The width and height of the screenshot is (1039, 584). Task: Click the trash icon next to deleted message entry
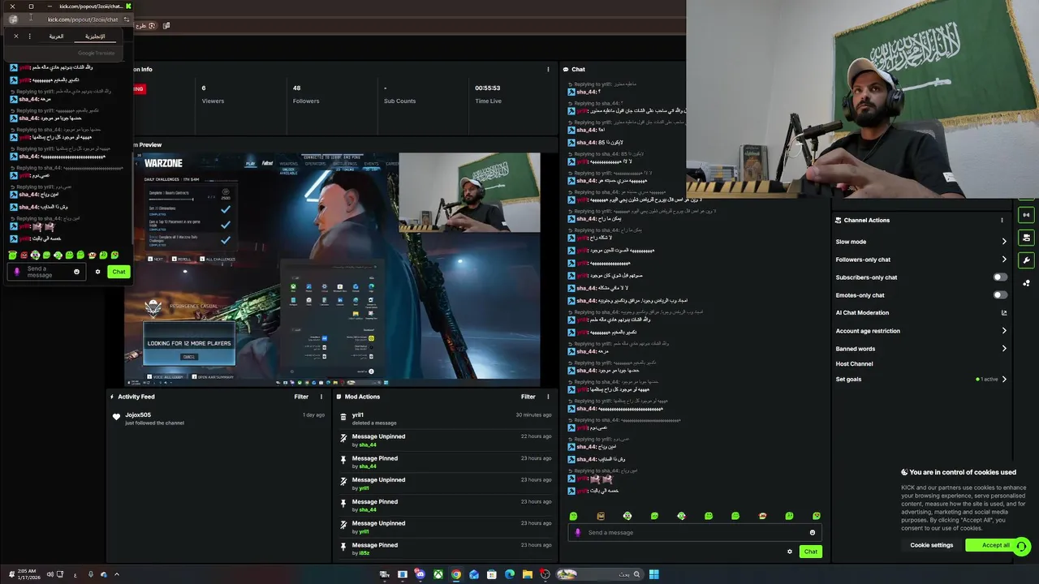point(343,417)
